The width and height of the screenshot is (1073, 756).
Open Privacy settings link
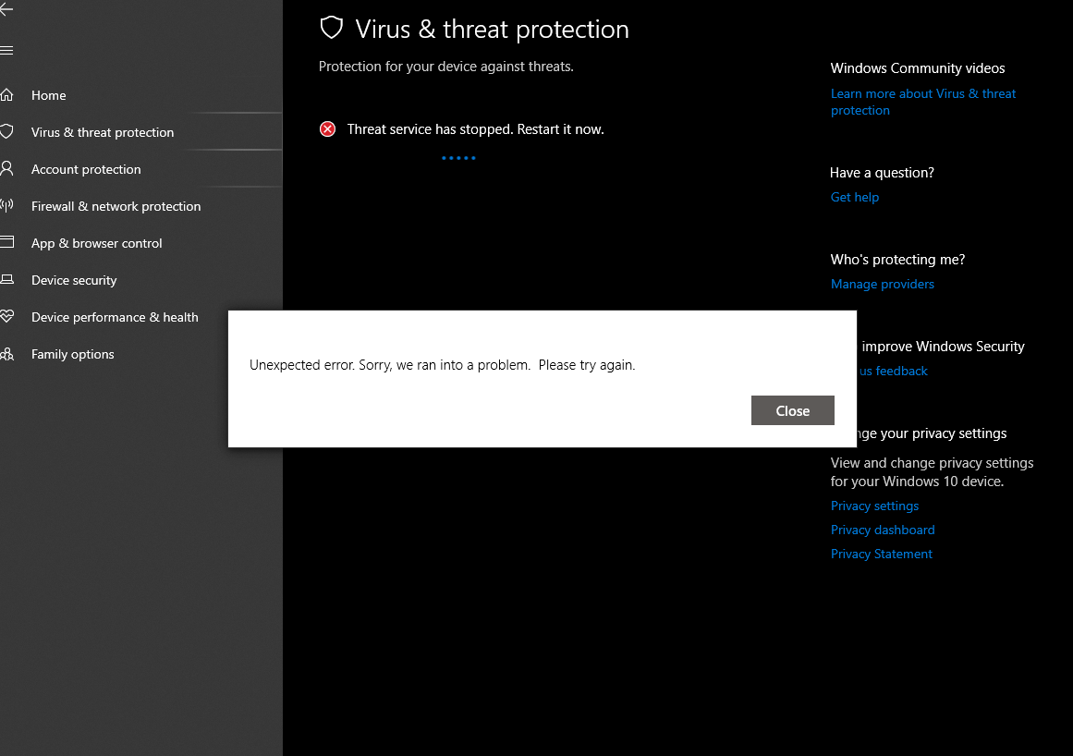click(874, 506)
